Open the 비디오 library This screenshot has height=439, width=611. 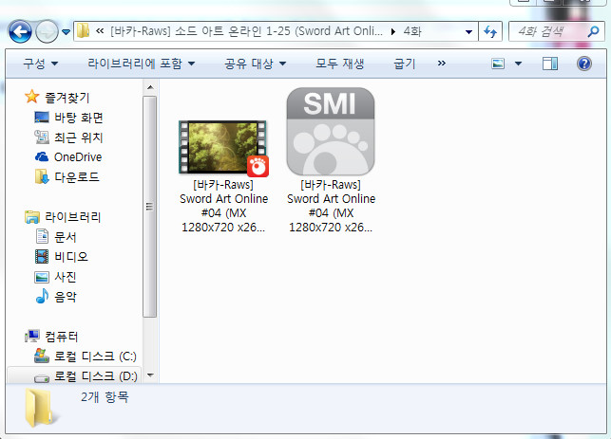click(71, 257)
